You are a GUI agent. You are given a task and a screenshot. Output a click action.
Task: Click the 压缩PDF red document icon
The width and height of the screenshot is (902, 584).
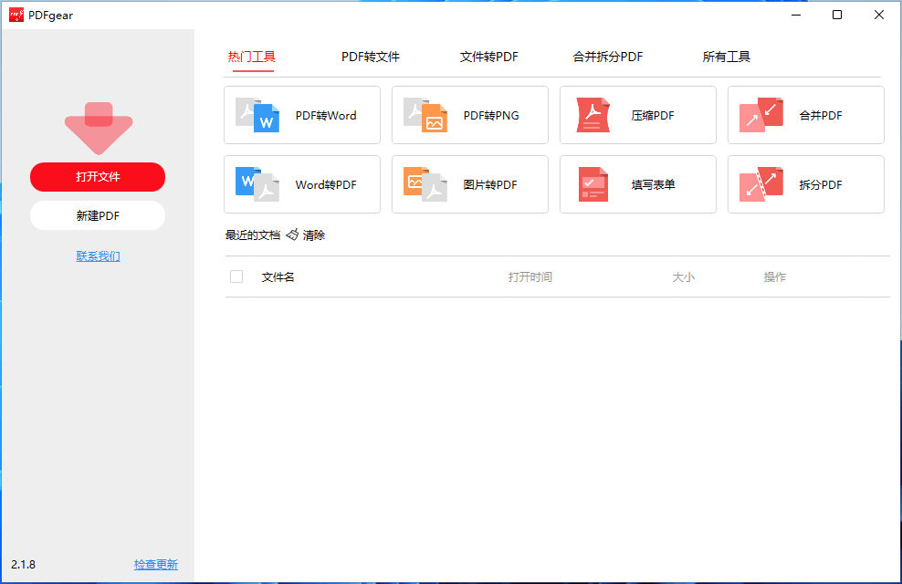[x=593, y=115]
